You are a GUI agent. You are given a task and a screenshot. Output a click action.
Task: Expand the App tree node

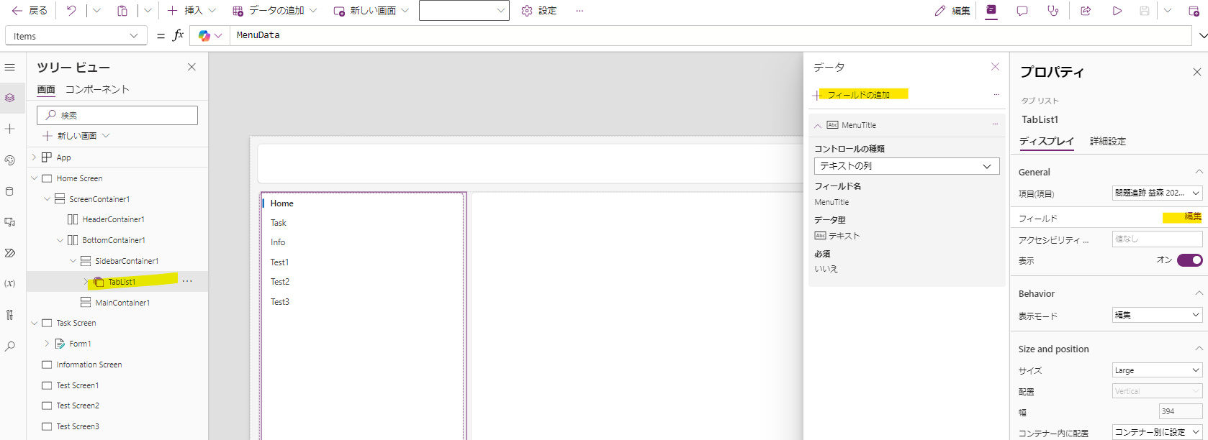(33, 157)
